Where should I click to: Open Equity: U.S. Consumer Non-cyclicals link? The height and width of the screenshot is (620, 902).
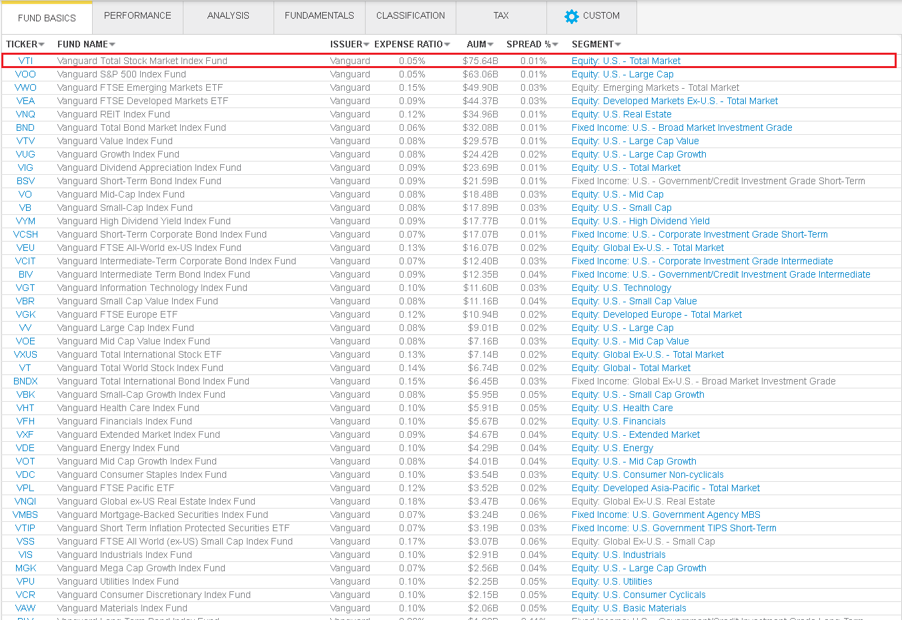647,475
